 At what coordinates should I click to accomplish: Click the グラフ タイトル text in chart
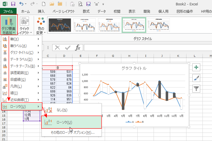(134, 68)
